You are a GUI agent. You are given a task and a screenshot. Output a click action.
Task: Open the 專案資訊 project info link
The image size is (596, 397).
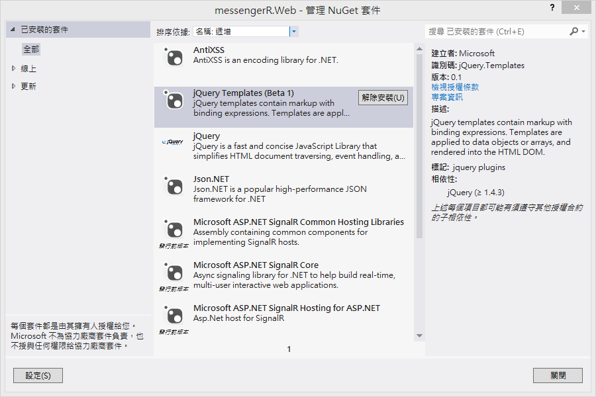pyautogui.click(x=447, y=97)
